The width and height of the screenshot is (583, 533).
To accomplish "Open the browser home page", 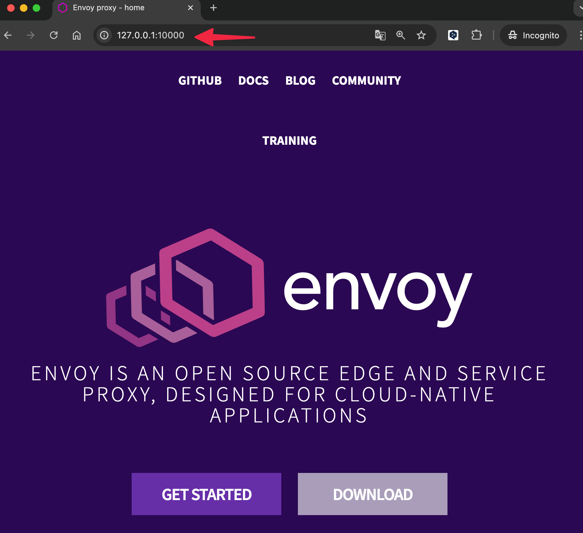I will click(x=77, y=35).
